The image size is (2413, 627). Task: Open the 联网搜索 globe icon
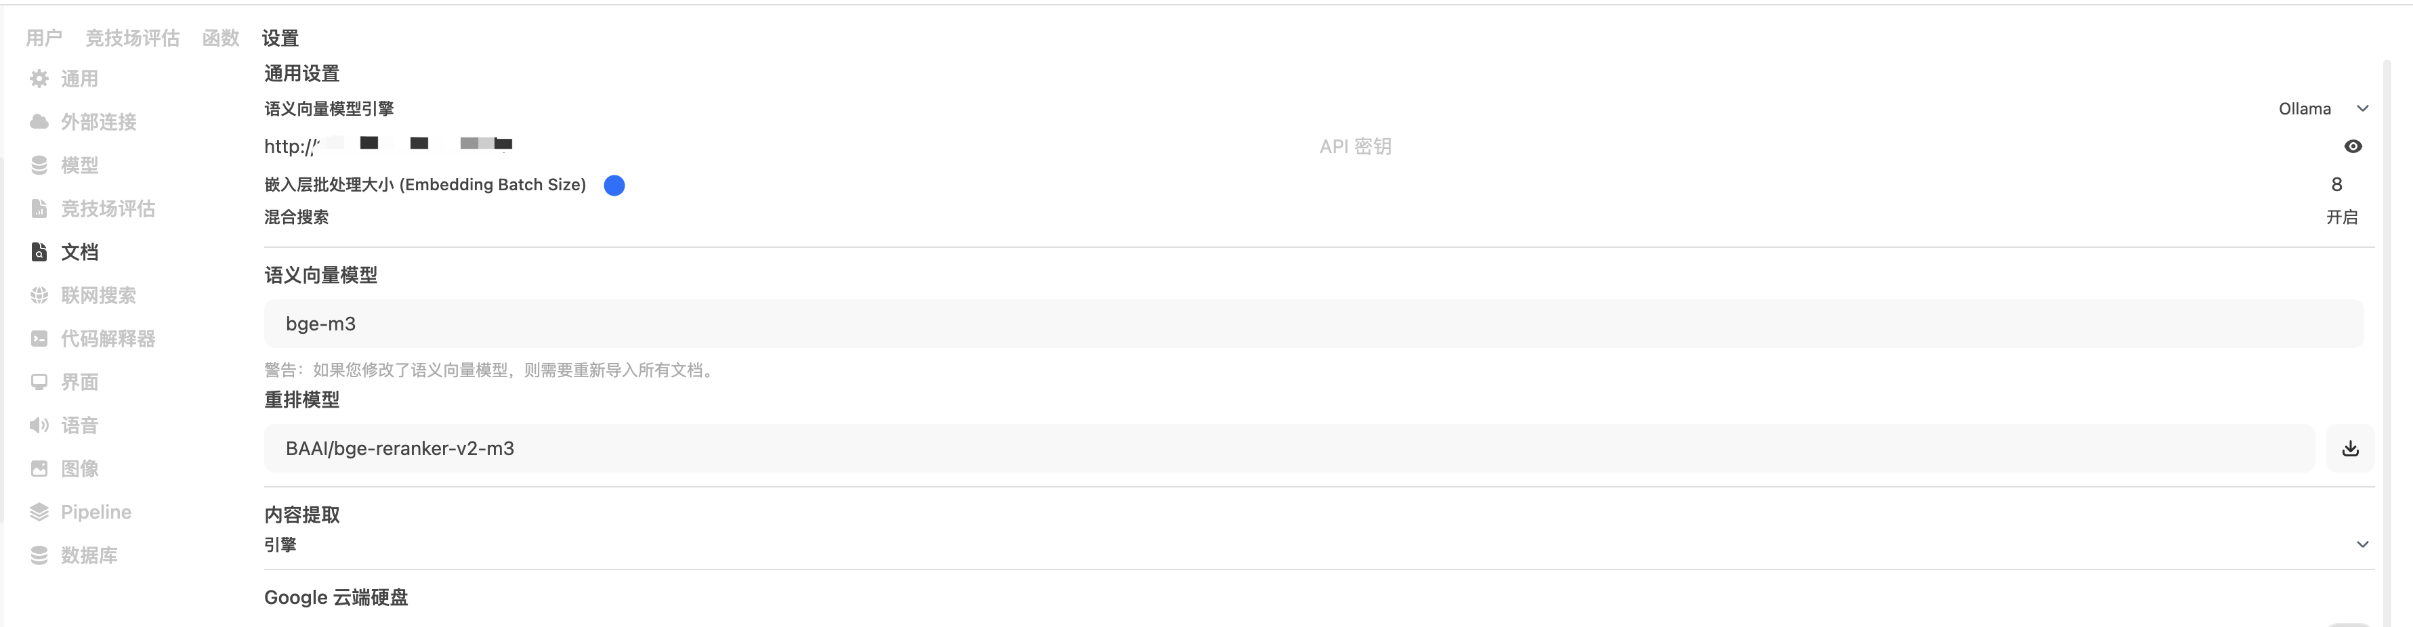pos(39,295)
